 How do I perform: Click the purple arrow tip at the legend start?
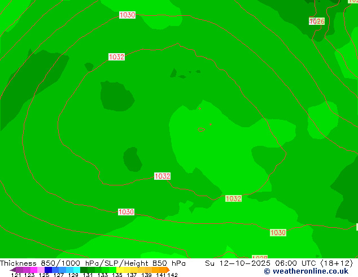pos(12,270)
